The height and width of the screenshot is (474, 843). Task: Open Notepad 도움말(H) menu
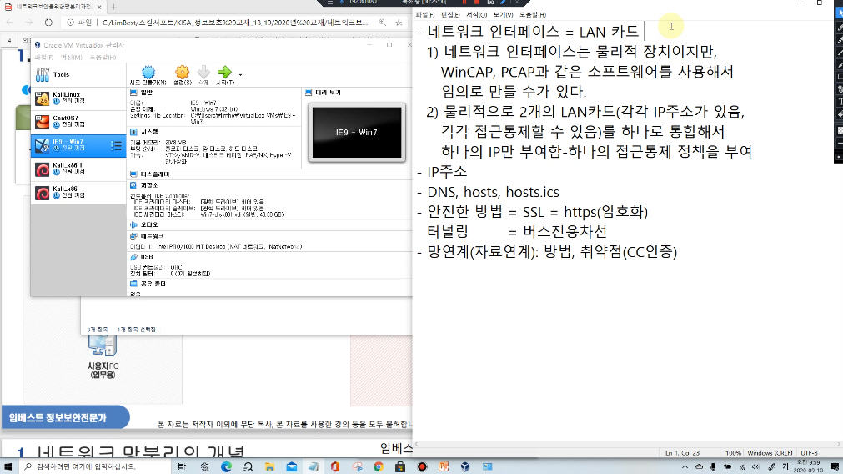[x=532, y=15]
